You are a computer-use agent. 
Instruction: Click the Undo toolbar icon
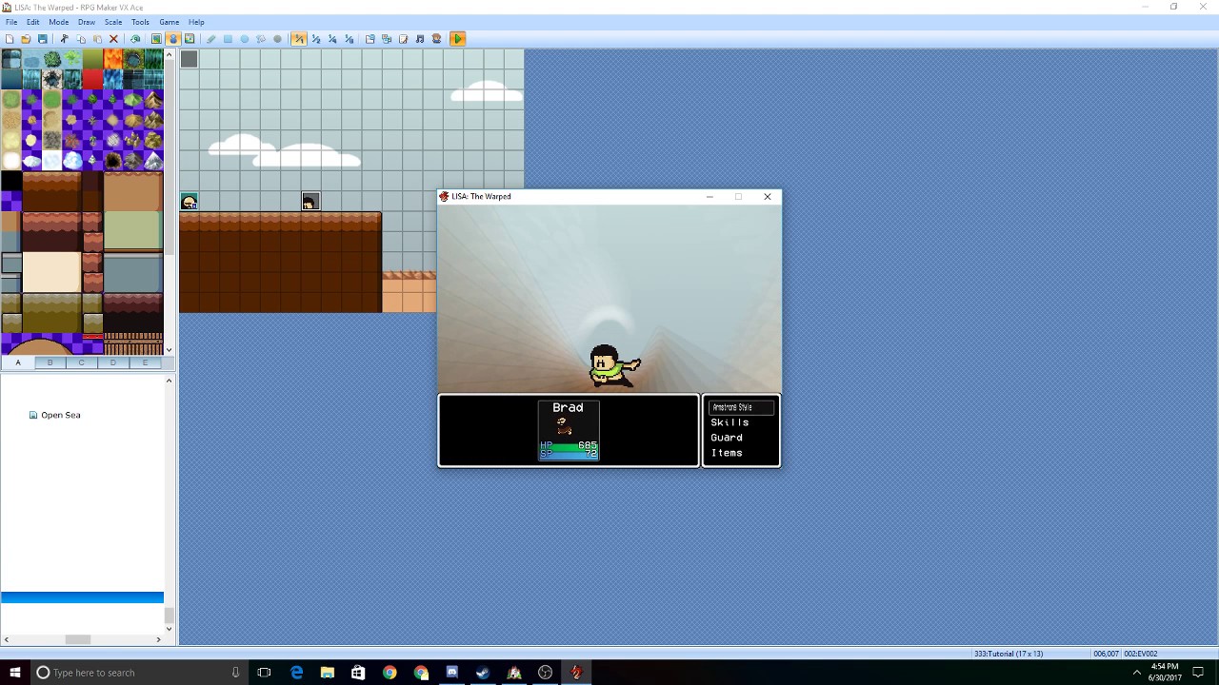(x=135, y=39)
